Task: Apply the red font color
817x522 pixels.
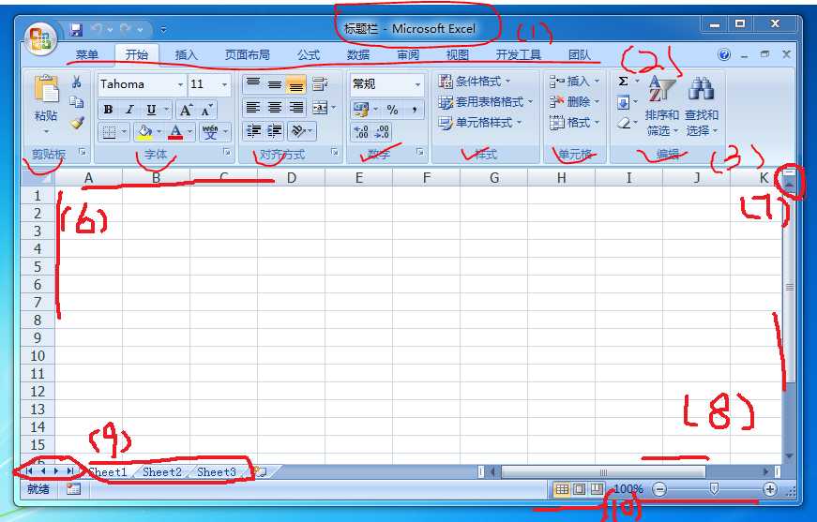Action: coord(175,132)
